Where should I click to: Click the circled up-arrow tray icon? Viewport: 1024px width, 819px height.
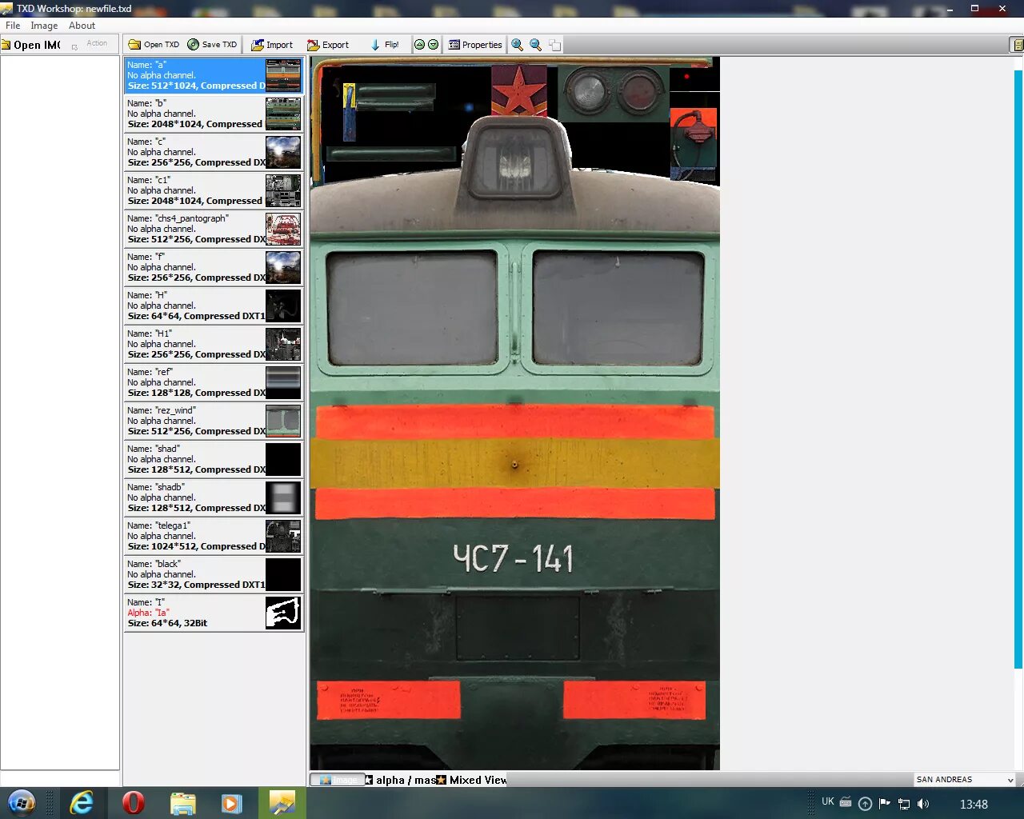pos(865,804)
